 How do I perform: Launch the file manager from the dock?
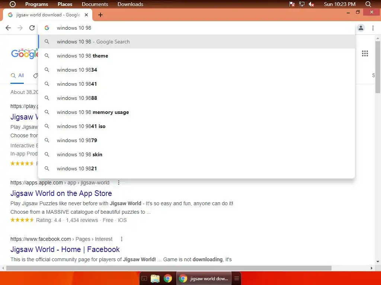tap(155, 278)
